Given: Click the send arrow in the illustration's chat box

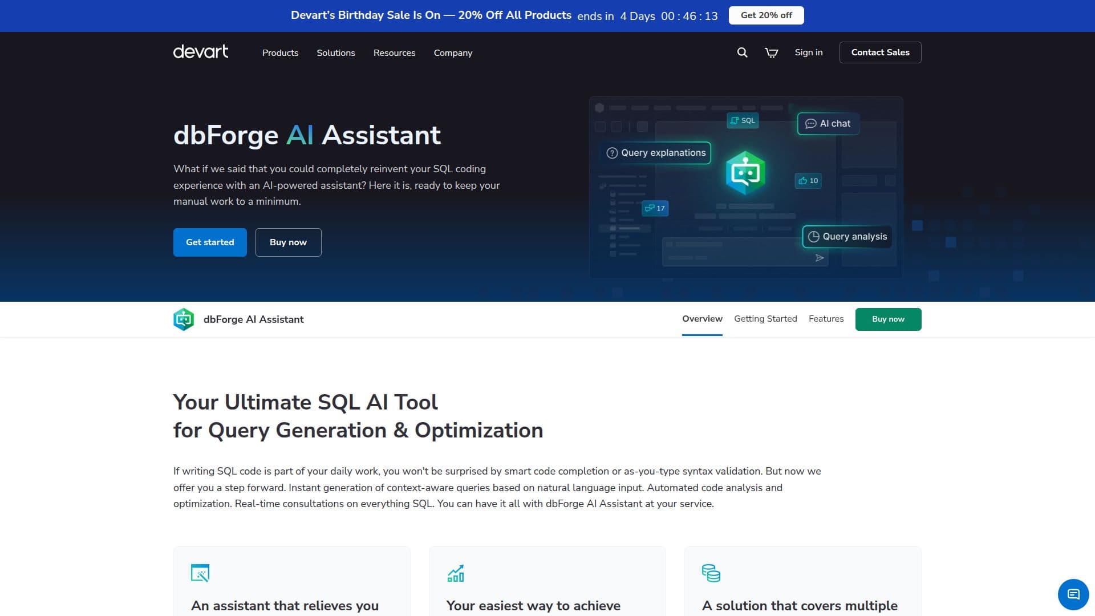Looking at the screenshot, I should [820, 258].
